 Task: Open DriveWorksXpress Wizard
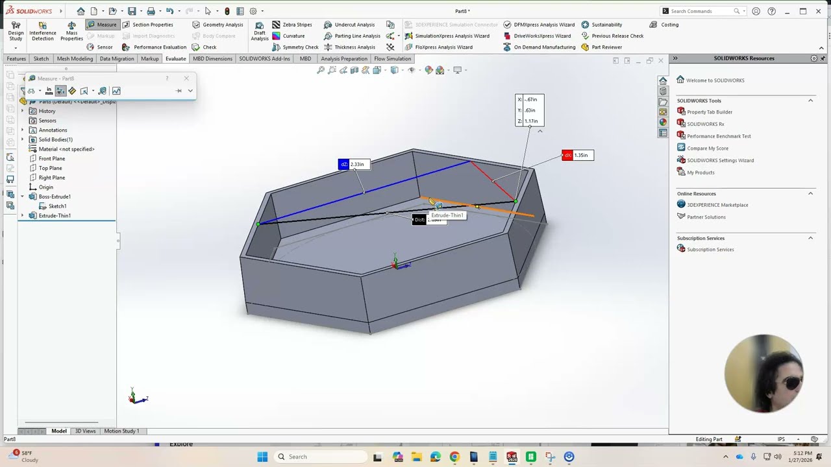click(x=537, y=36)
